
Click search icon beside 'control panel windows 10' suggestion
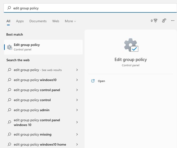click(x=9, y=122)
